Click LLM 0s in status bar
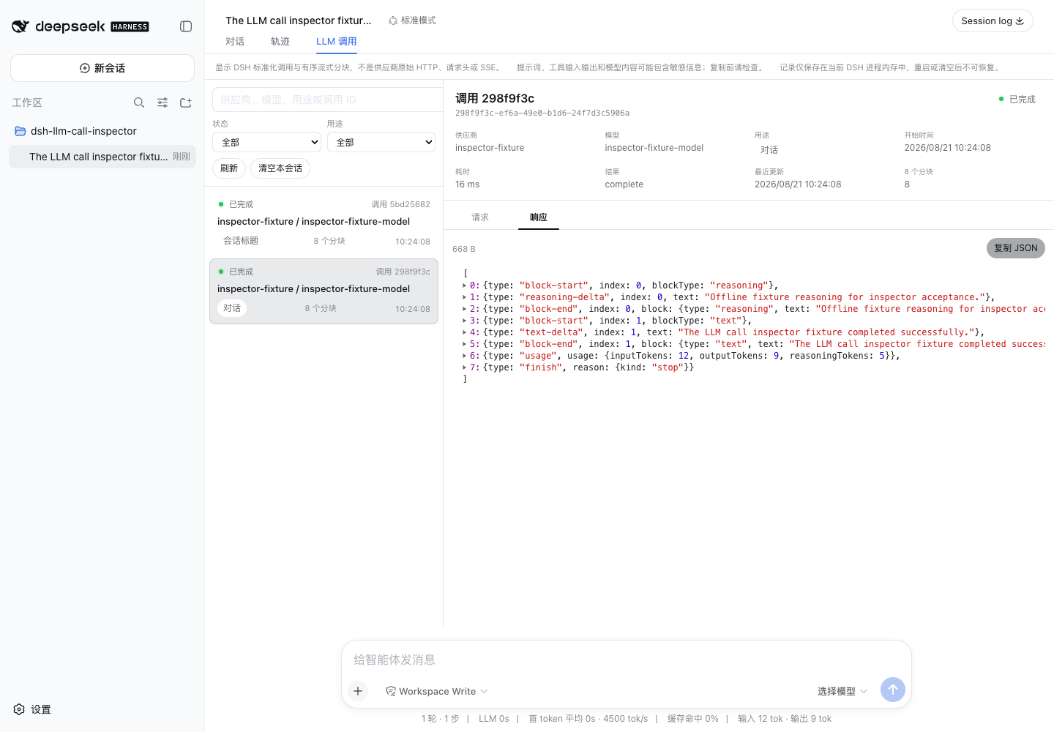1054x732 pixels. [494, 719]
